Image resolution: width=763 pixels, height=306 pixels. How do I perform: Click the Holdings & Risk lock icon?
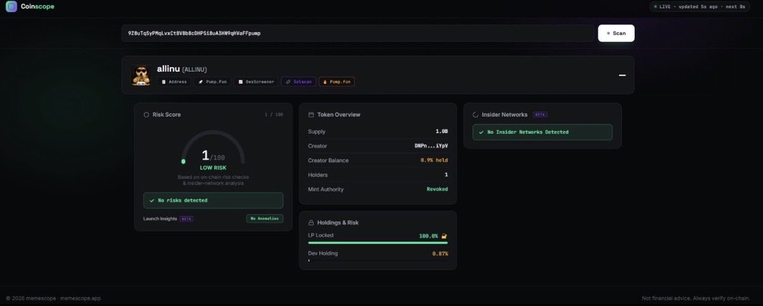click(x=311, y=223)
